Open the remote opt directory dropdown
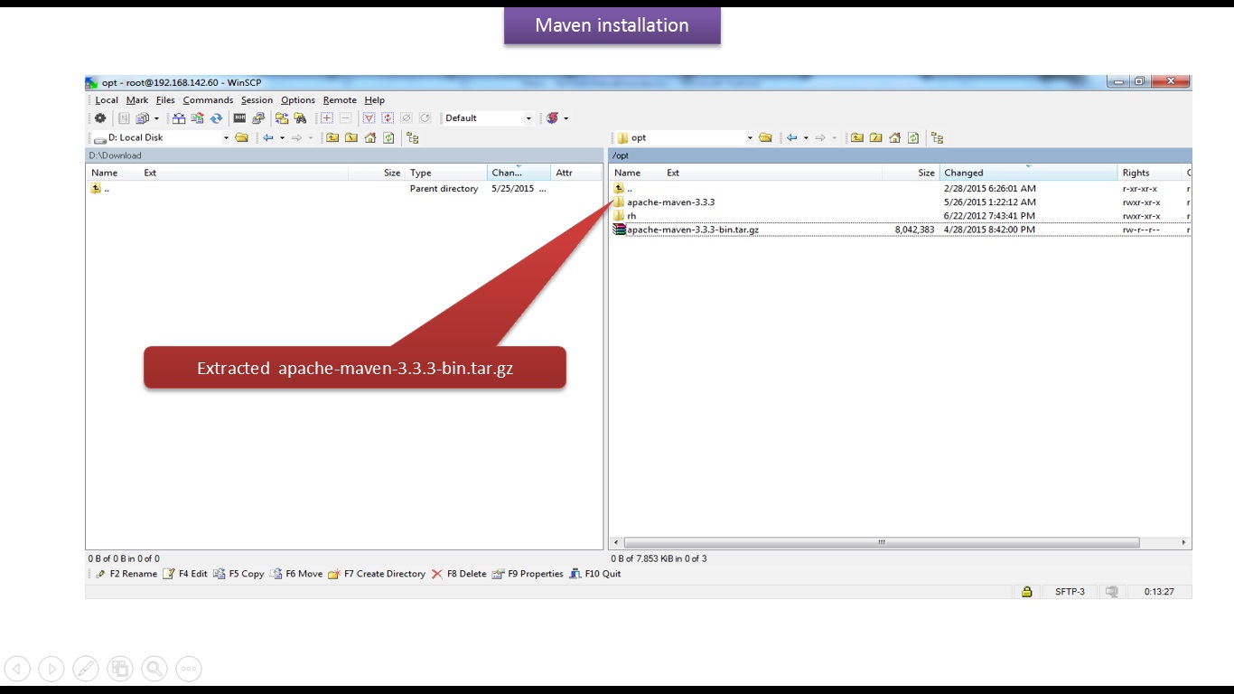The image size is (1234, 694). pos(750,138)
